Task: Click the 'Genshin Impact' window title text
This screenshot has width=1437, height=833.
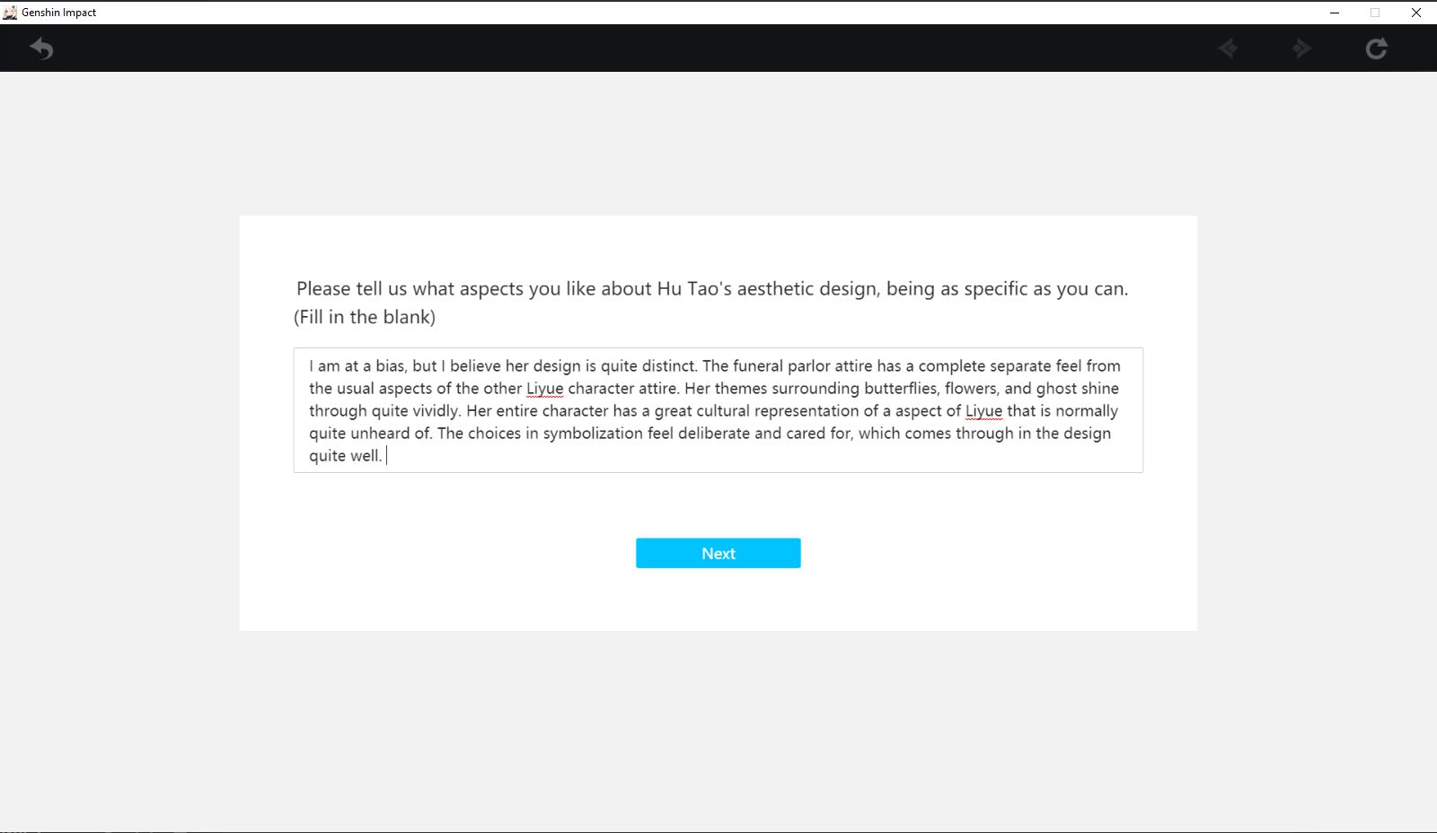Action: click(x=58, y=13)
